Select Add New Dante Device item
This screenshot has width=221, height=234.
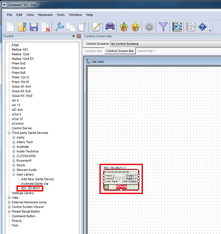coord(37,179)
